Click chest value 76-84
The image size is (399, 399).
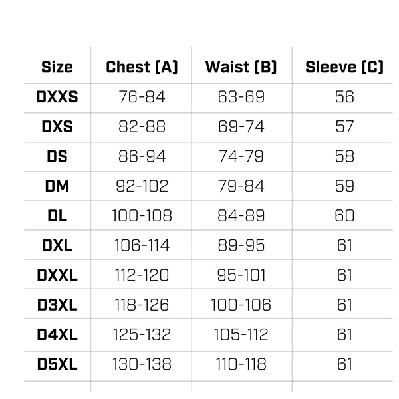click(142, 97)
